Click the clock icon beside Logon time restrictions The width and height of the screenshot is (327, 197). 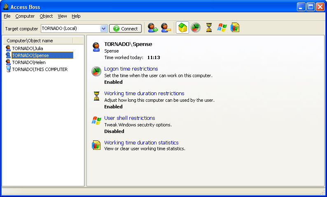coord(96,71)
